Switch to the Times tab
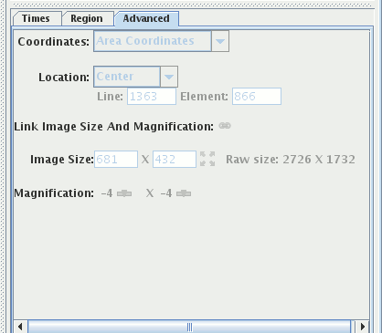Viewport: 382px width, 333px height. tap(37, 18)
